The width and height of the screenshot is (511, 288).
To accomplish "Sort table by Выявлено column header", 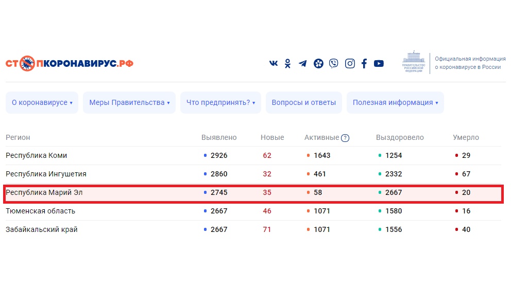I will tap(219, 137).
